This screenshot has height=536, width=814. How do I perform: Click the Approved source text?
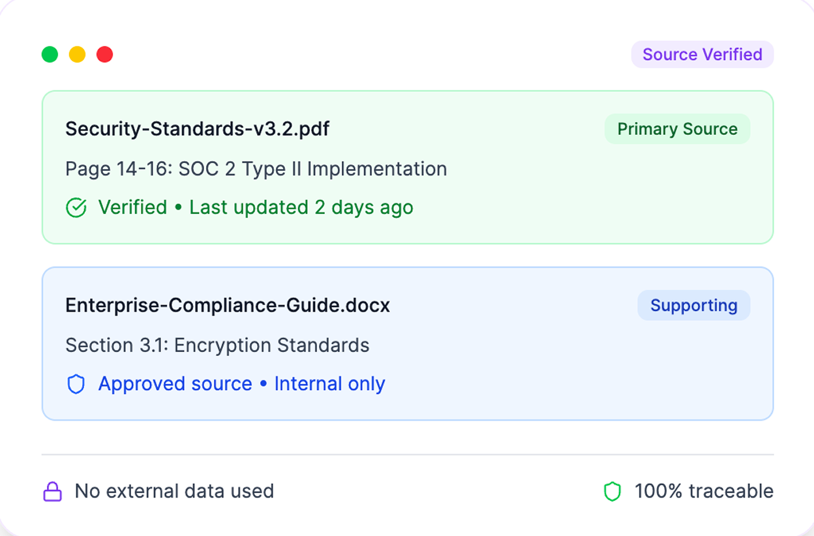[x=175, y=384]
